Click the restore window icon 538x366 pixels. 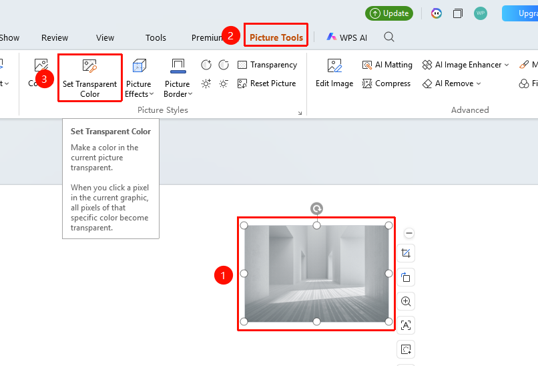coord(458,13)
